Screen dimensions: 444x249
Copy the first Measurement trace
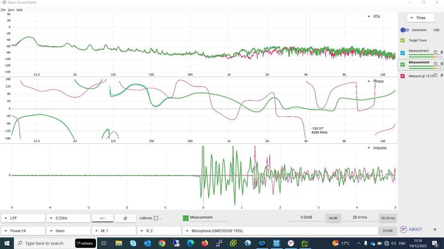click(436, 52)
